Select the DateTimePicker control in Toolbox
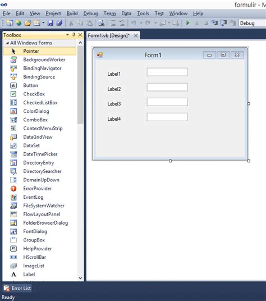266x301 pixels. click(40, 154)
